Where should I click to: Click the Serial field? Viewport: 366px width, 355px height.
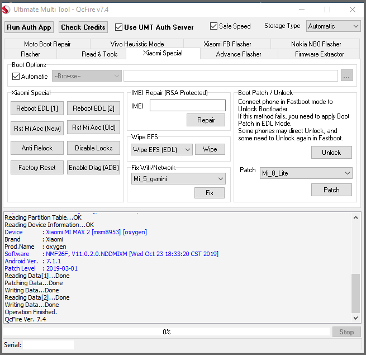(48, 345)
